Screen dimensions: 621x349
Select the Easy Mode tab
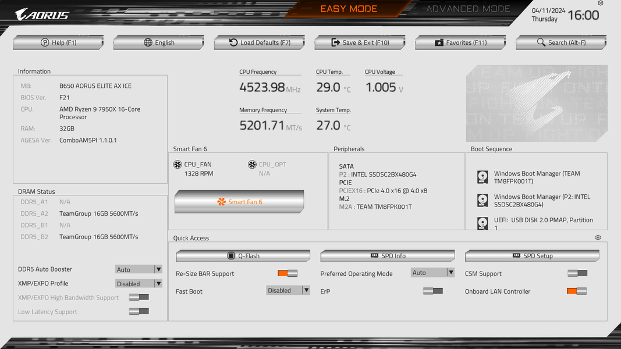349,9
